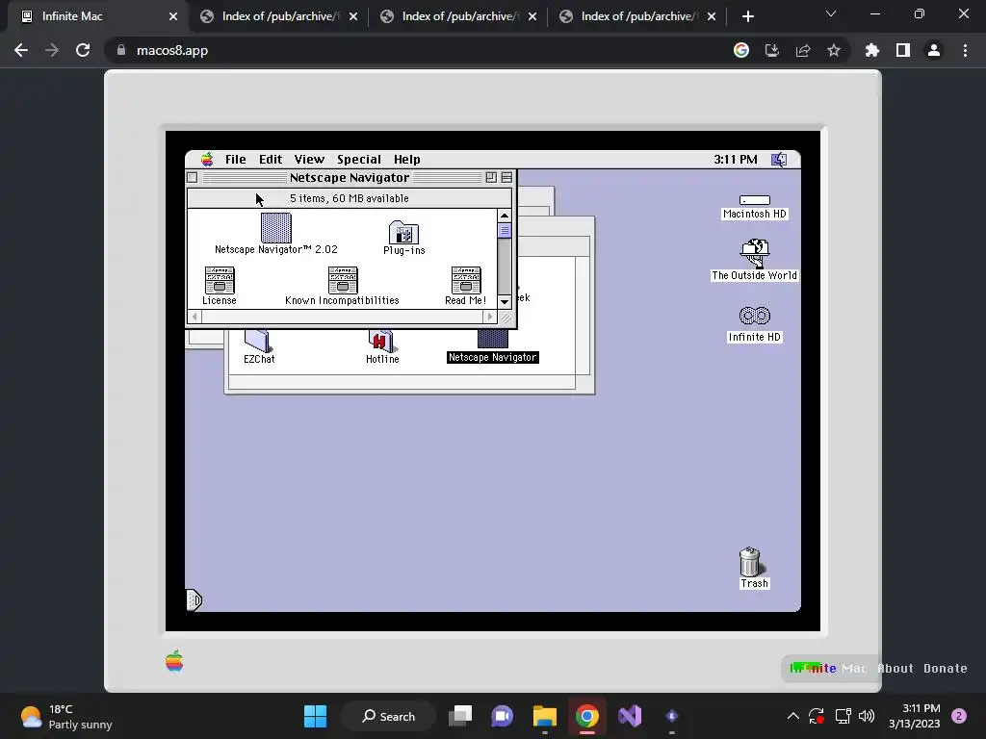
Task: Open the Apple menu in Mac menu bar
Action: pyautogui.click(x=207, y=160)
